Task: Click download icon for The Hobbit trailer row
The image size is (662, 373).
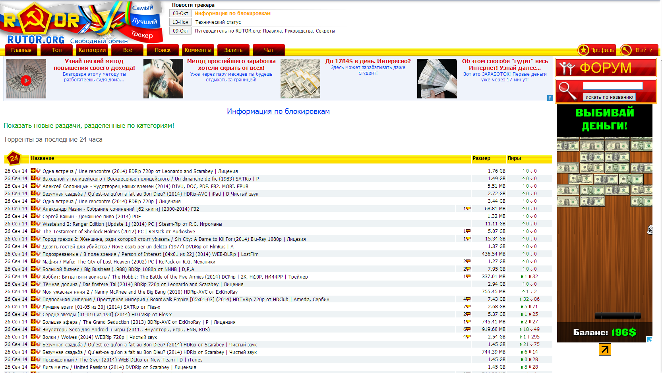Action: pos(33,276)
